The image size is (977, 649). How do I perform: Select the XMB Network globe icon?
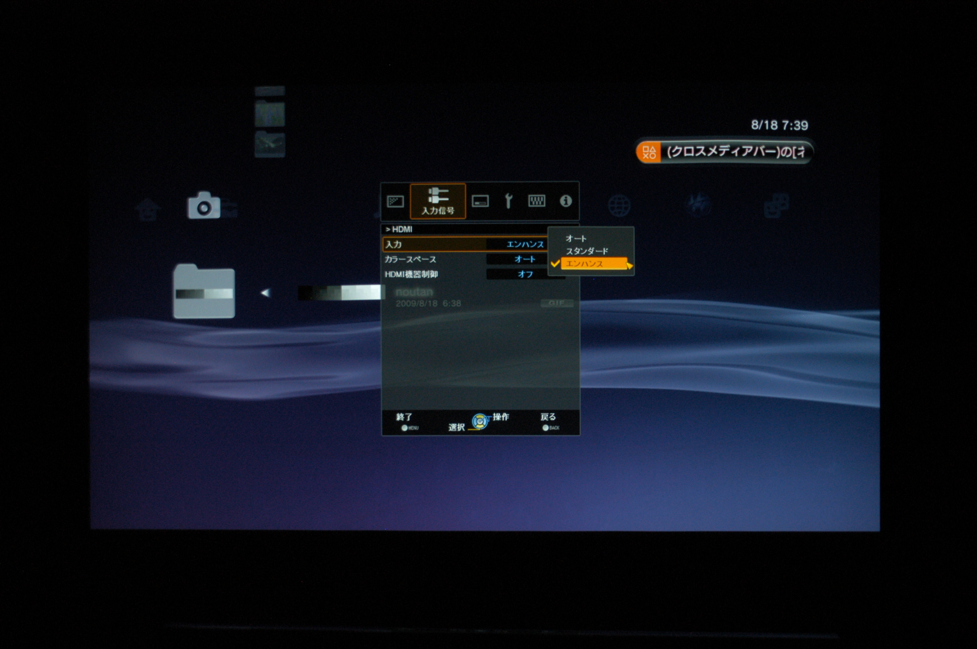coord(619,205)
